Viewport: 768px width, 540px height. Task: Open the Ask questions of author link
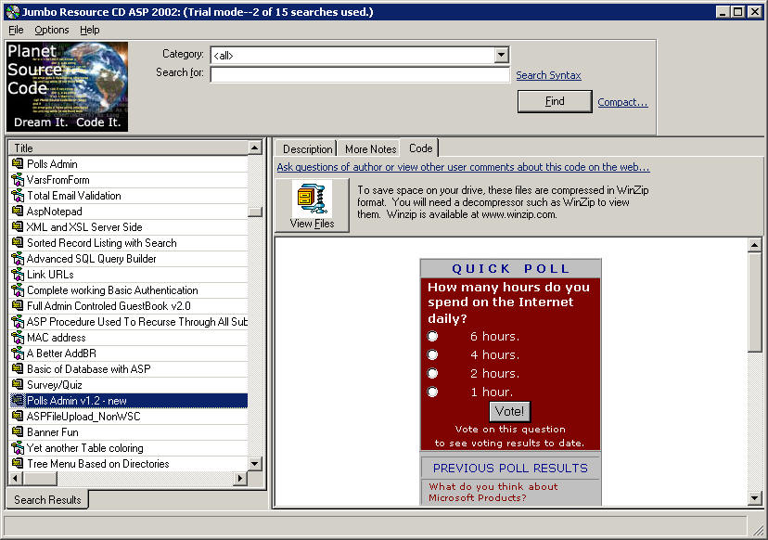pos(463,167)
